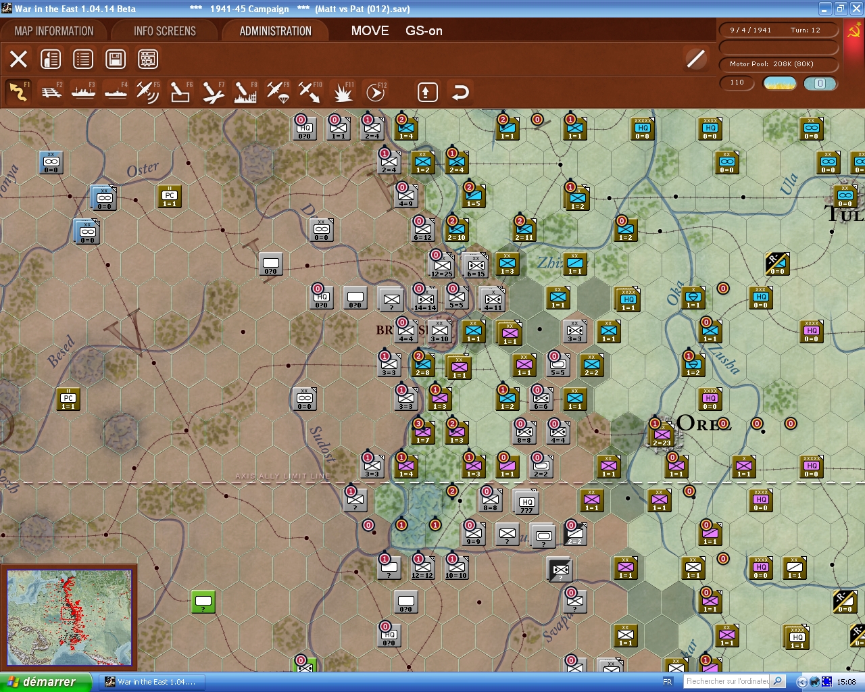Close the administration toolbar with the X icon
Viewport: 865px width, 692px height.
(19, 59)
